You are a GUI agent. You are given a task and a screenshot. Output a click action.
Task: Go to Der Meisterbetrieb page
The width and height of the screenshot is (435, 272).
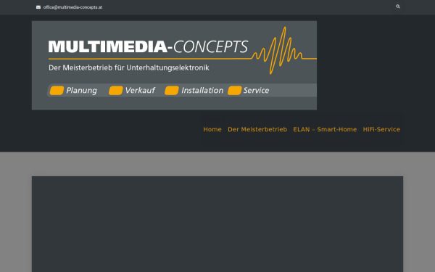point(257,129)
